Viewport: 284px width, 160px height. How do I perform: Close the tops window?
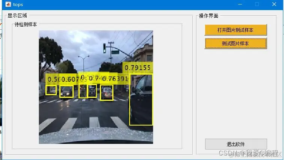point(274,4)
